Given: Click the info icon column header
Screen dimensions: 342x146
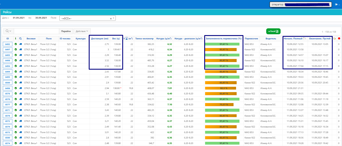Looking at the screenshot, I should (x=16, y=38).
